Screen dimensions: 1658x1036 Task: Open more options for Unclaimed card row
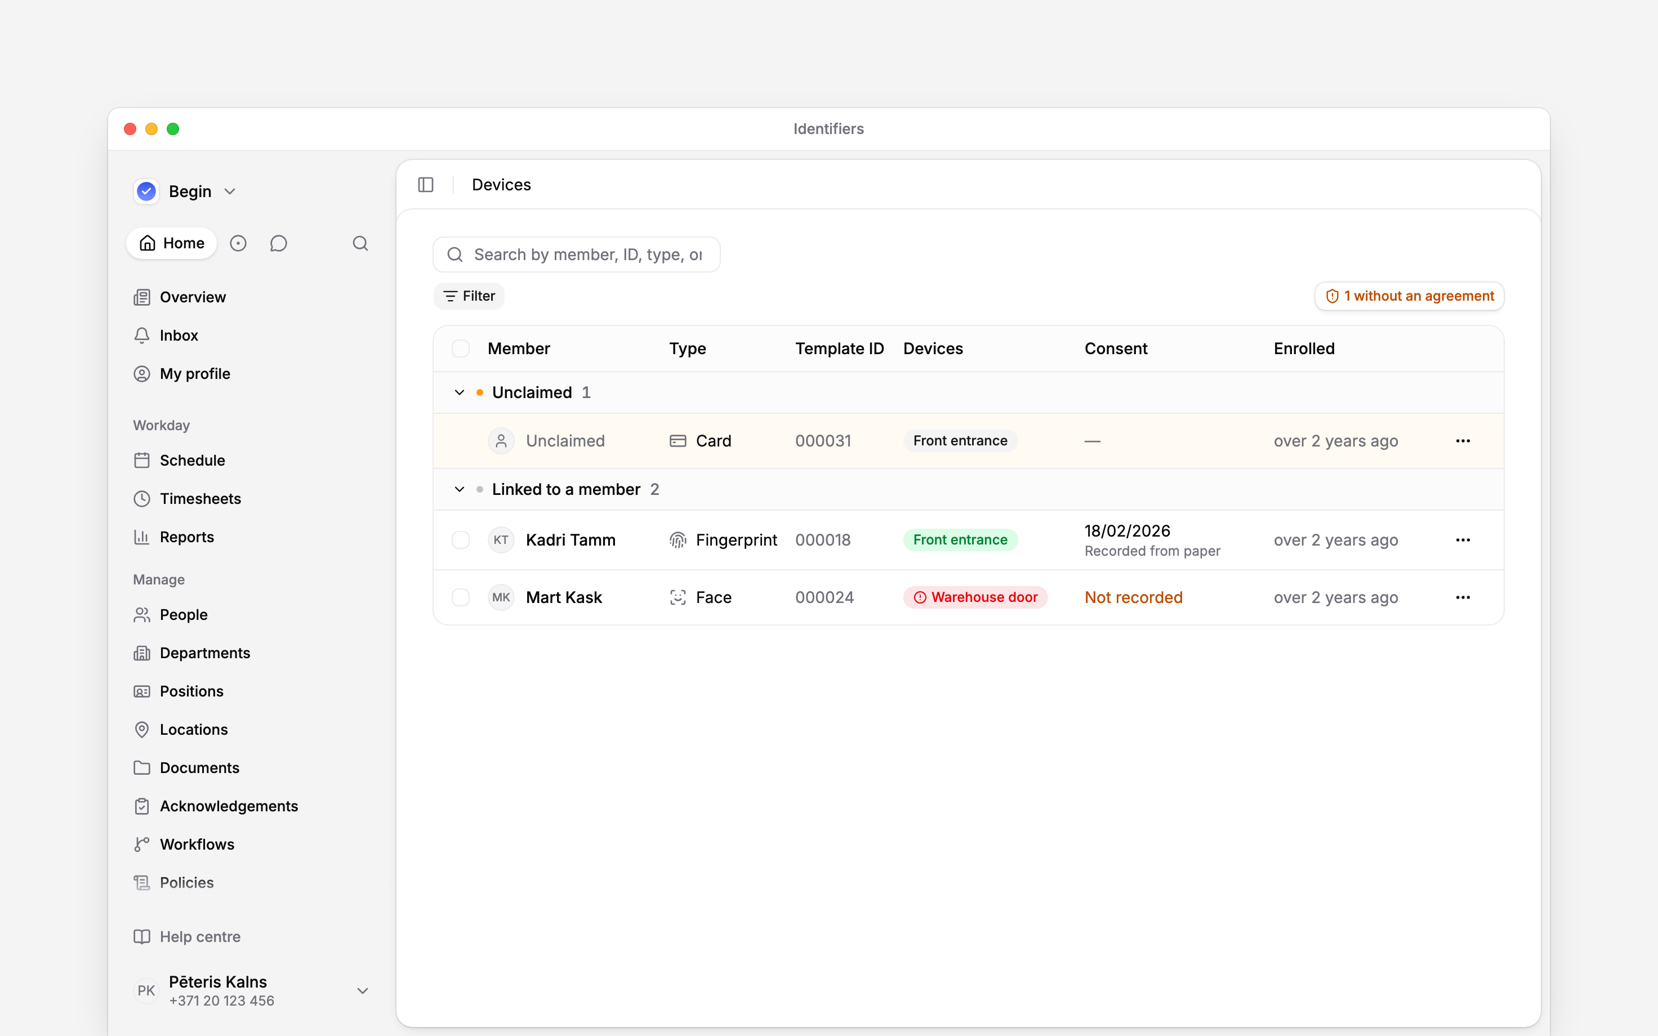point(1463,440)
